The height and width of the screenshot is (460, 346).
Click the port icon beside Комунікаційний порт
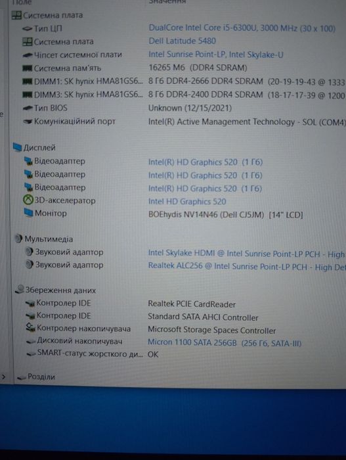pos(28,122)
